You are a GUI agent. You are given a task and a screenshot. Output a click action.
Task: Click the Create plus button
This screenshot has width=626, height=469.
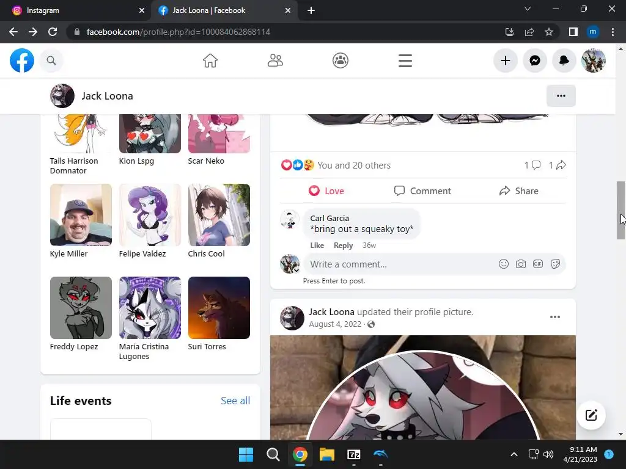click(506, 60)
